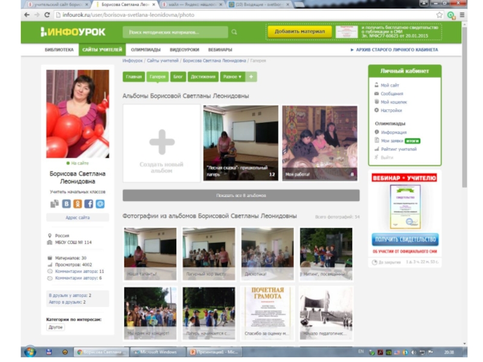This screenshot has height=362, width=483.
Task: Open Microsoft Windows taskbar item
Action: click(x=158, y=352)
